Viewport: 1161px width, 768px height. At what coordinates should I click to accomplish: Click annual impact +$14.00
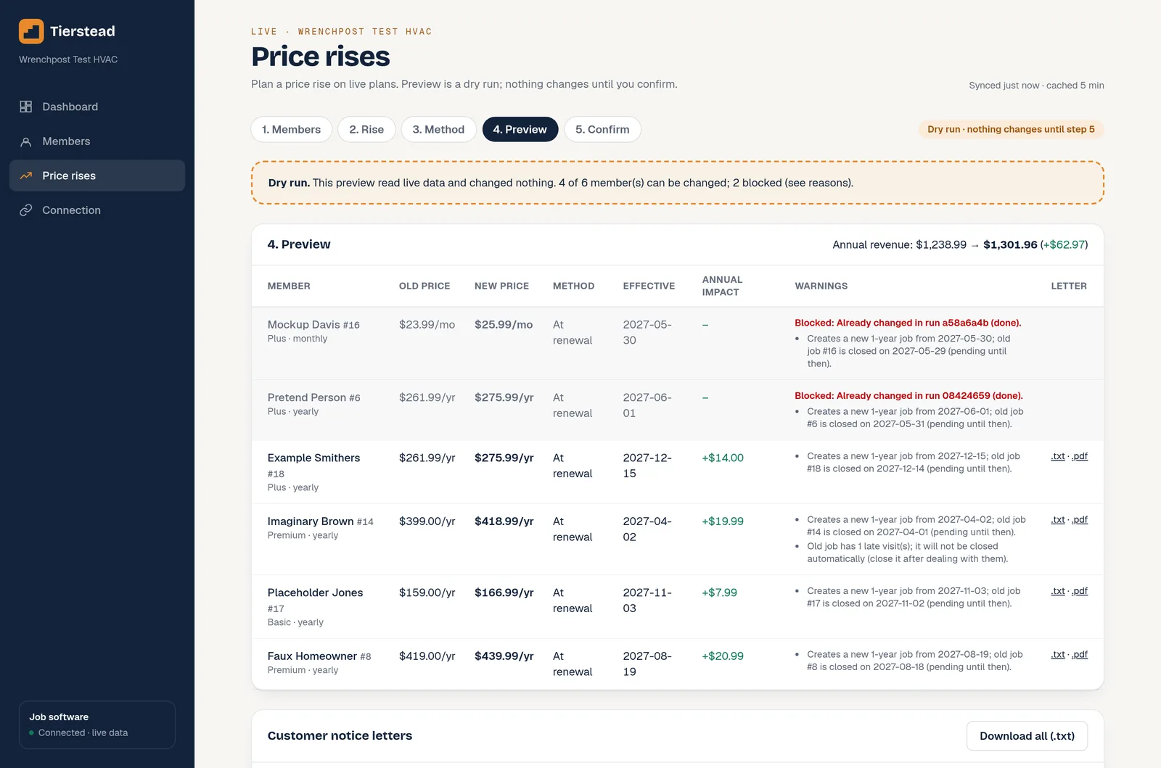pyautogui.click(x=723, y=458)
